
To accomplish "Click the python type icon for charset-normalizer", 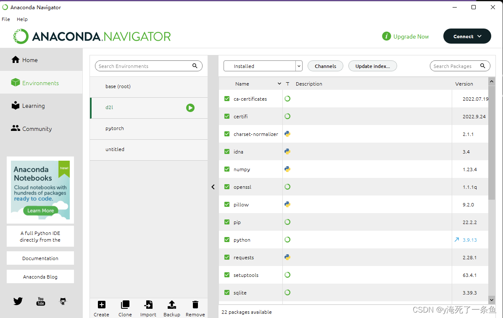I will coord(287,134).
